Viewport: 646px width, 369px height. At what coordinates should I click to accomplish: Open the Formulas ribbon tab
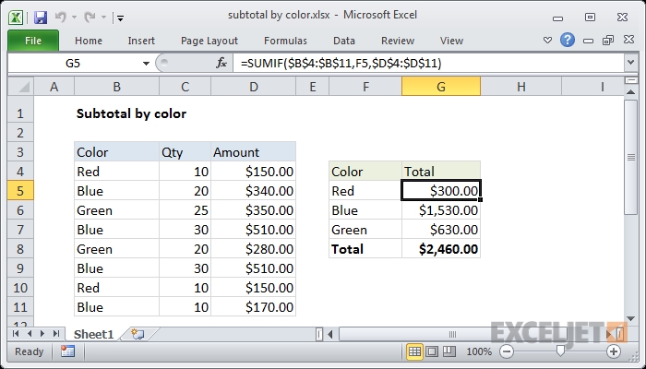(285, 41)
